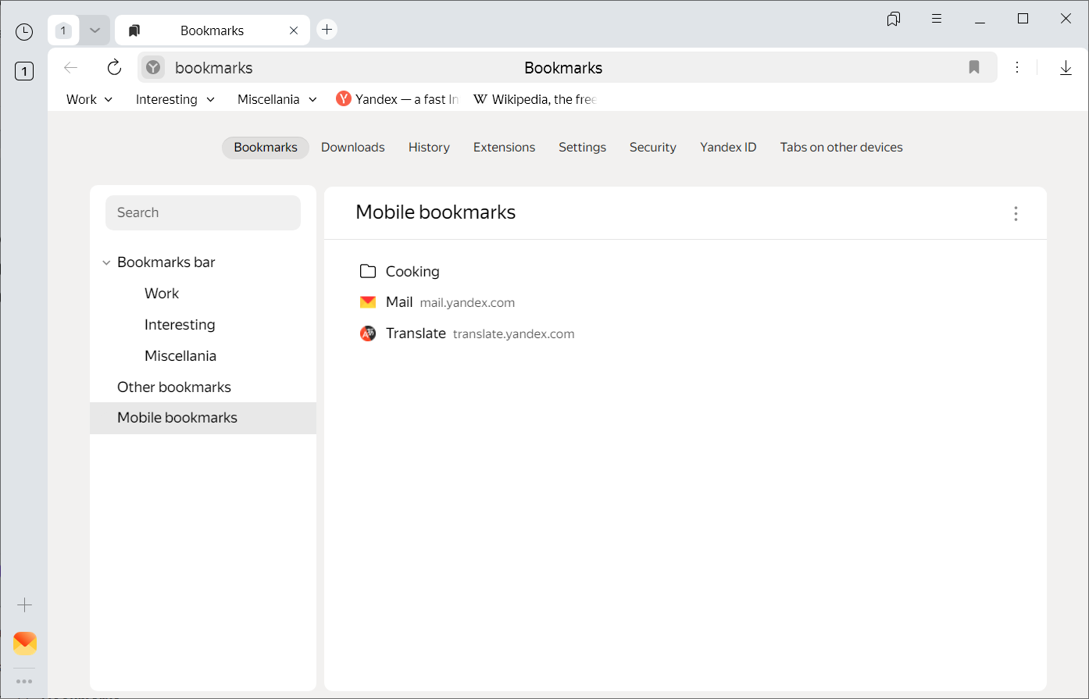Viewport: 1089px width, 699px height.
Task: Open the three-dot menu for Mobile bookmarks
Action: (1016, 213)
